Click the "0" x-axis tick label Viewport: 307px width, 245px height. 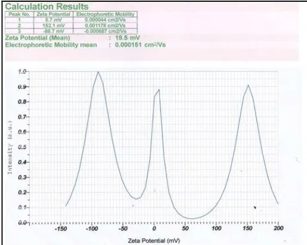(x=154, y=228)
